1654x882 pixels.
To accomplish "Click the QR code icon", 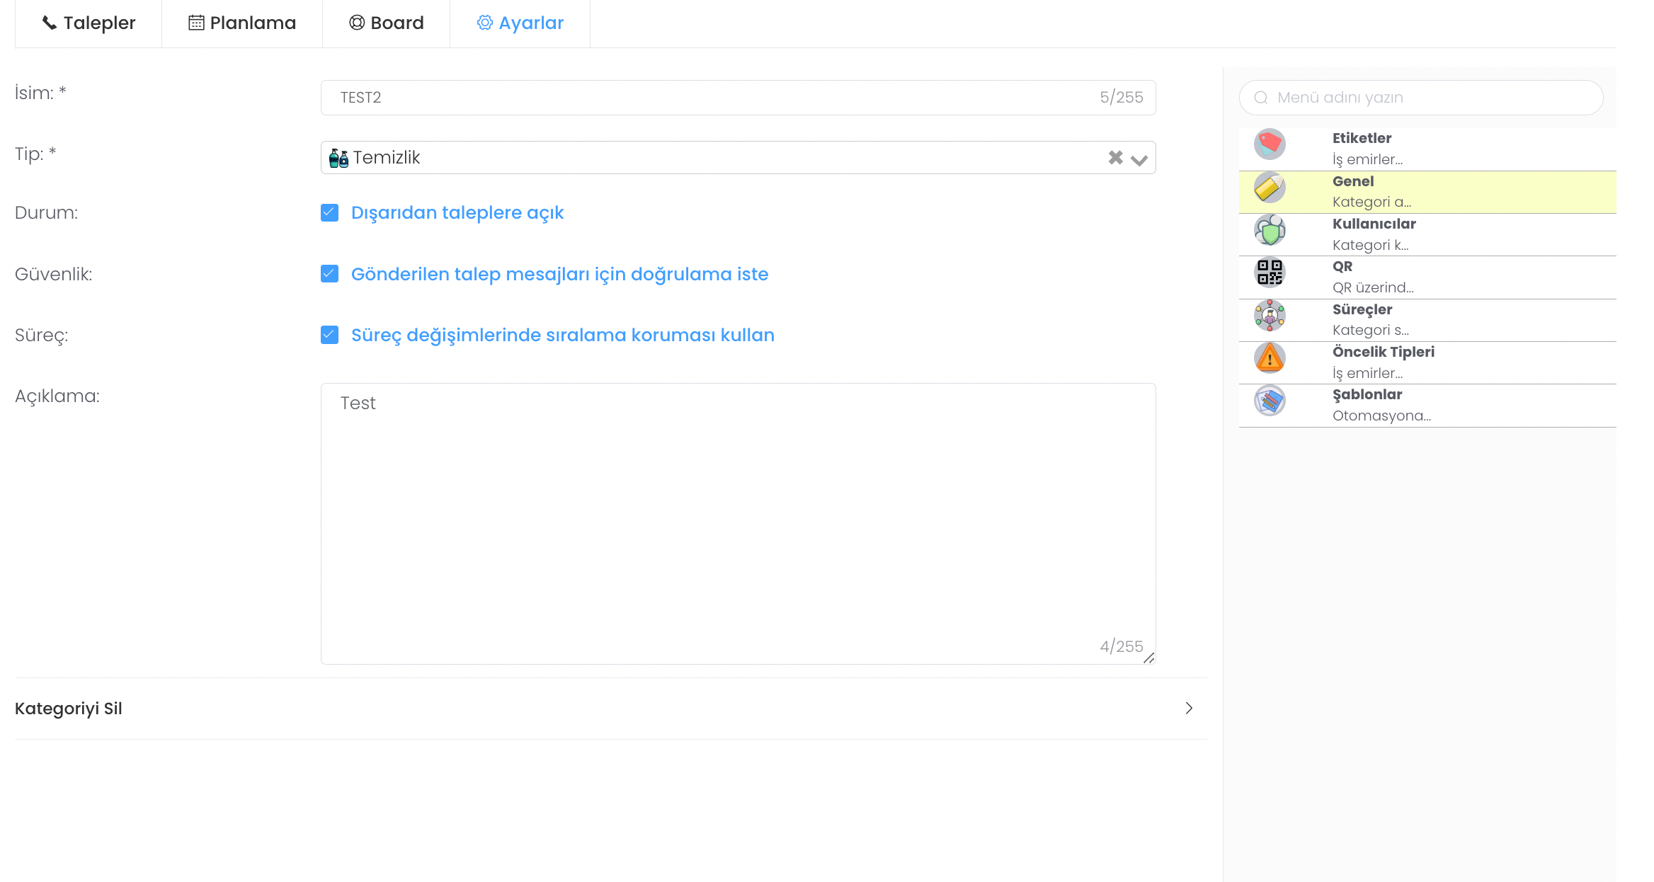I will (x=1270, y=273).
